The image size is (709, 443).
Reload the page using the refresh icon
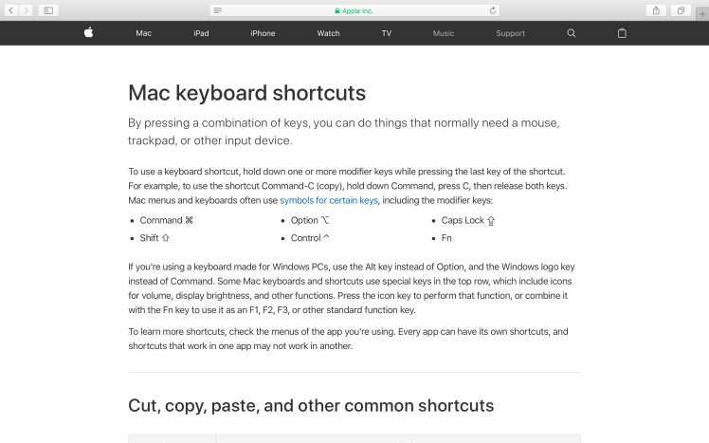493,9
